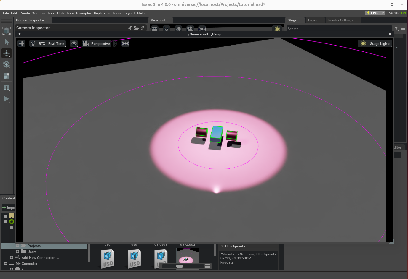Select the da.usda file icon

pyautogui.click(x=161, y=258)
